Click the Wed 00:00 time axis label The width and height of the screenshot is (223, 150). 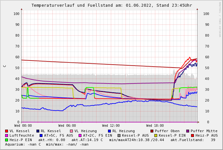click(23, 126)
